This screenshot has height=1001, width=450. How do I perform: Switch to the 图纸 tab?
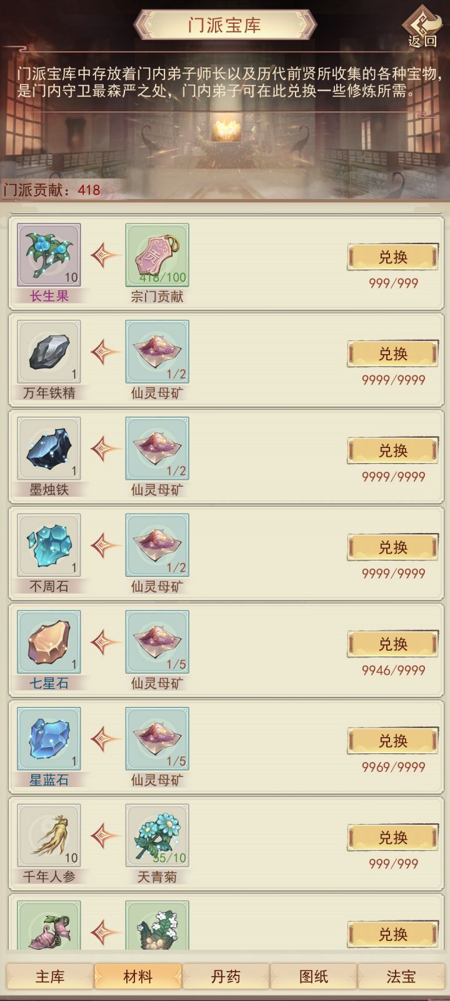314,977
